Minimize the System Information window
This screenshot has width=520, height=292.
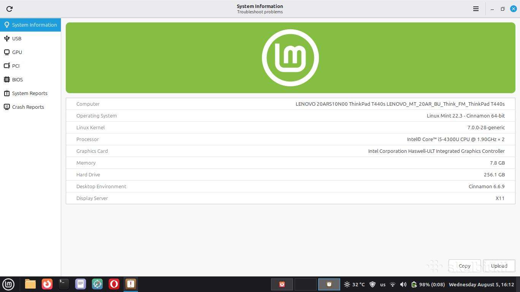click(492, 9)
